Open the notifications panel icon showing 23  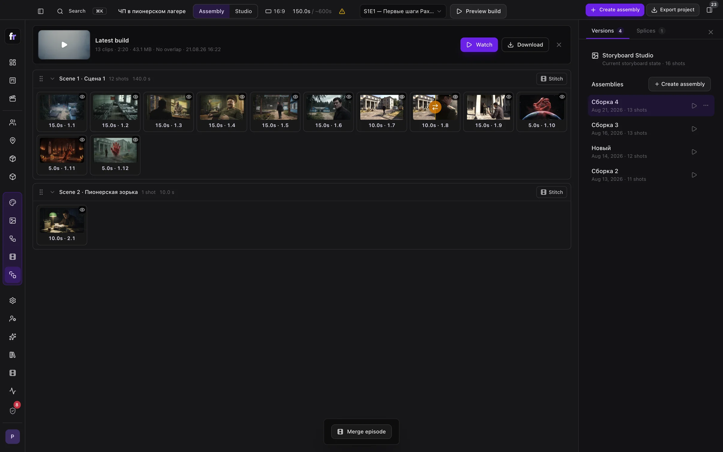(709, 10)
